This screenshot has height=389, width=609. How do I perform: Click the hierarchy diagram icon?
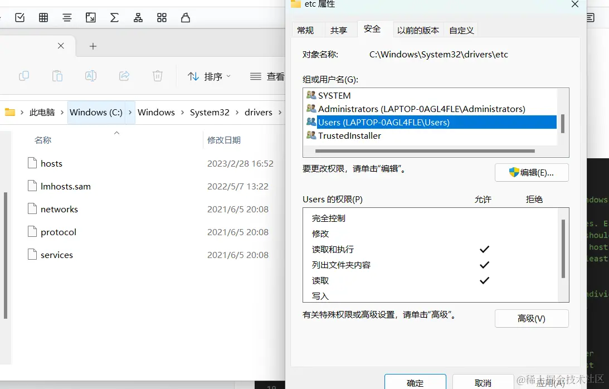point(138,17)
